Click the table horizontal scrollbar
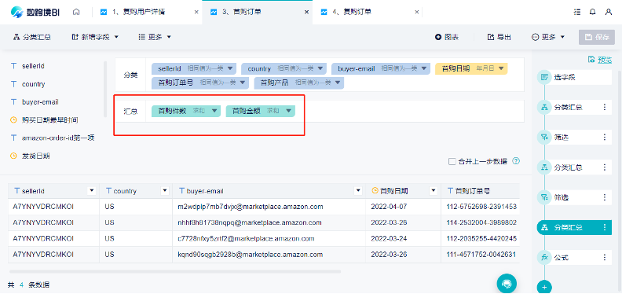The image size is (622, 294). (x=175, y=271)
